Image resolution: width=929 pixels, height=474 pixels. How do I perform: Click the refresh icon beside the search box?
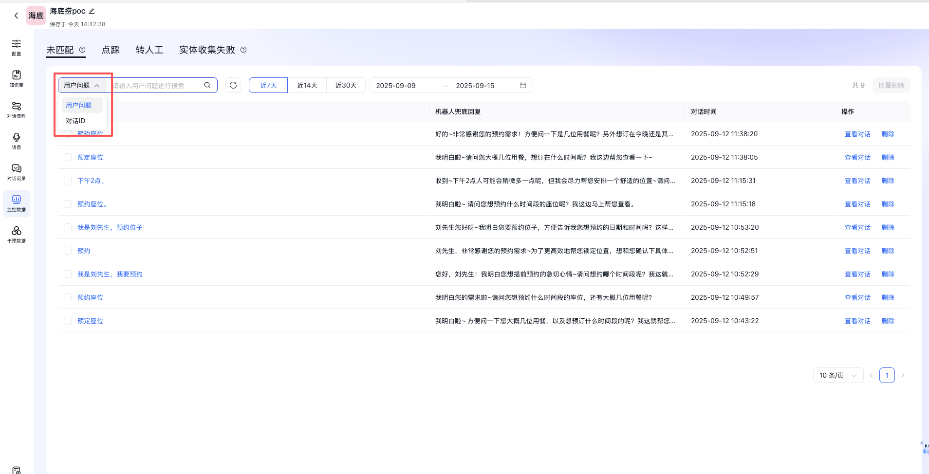tap(233, 85)
